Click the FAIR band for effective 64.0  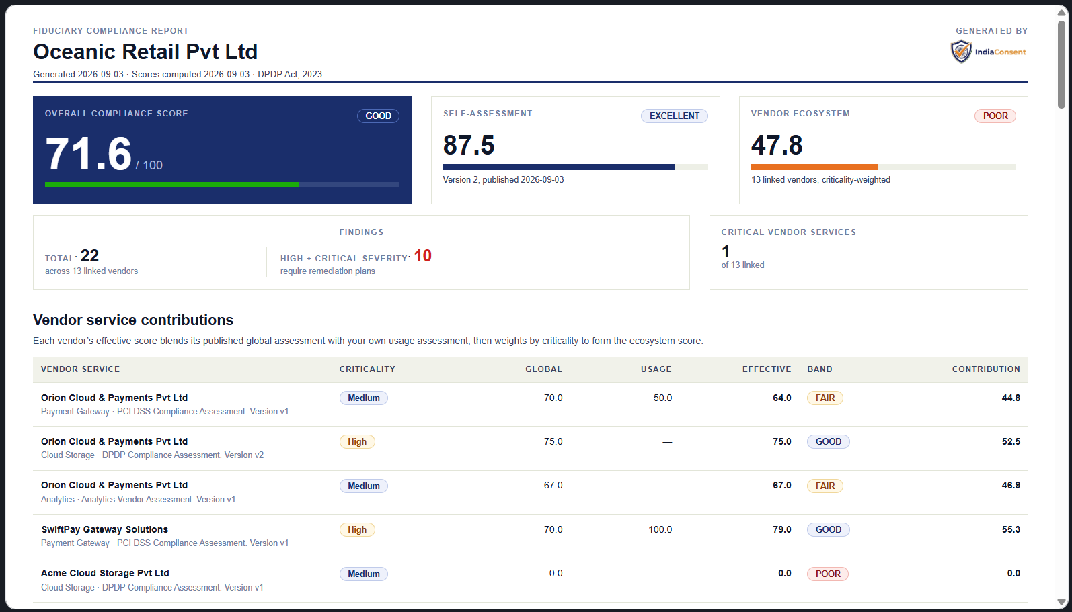pyautogui.click(x=825, y=398)
